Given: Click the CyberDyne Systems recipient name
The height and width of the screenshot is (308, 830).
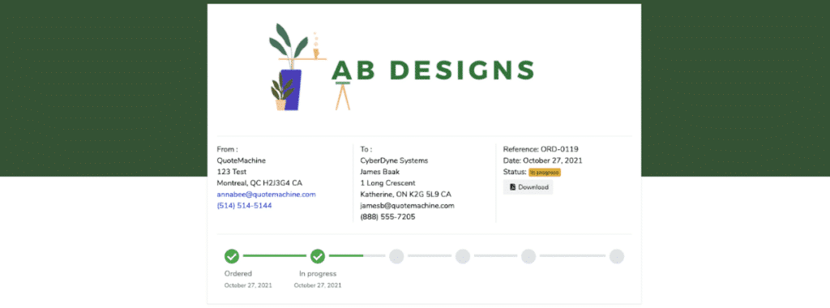Looking at the screenshot, I should [x=394, y=160].
